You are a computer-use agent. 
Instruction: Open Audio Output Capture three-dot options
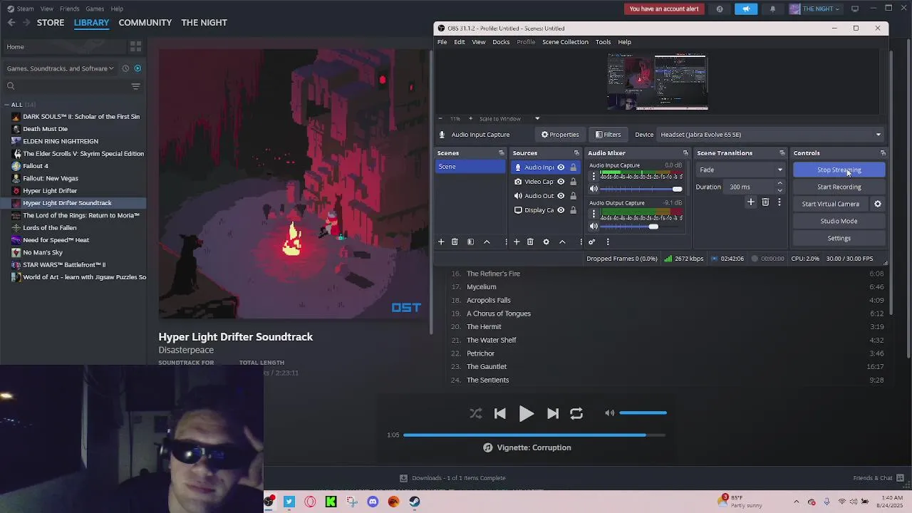coord(594,214)
